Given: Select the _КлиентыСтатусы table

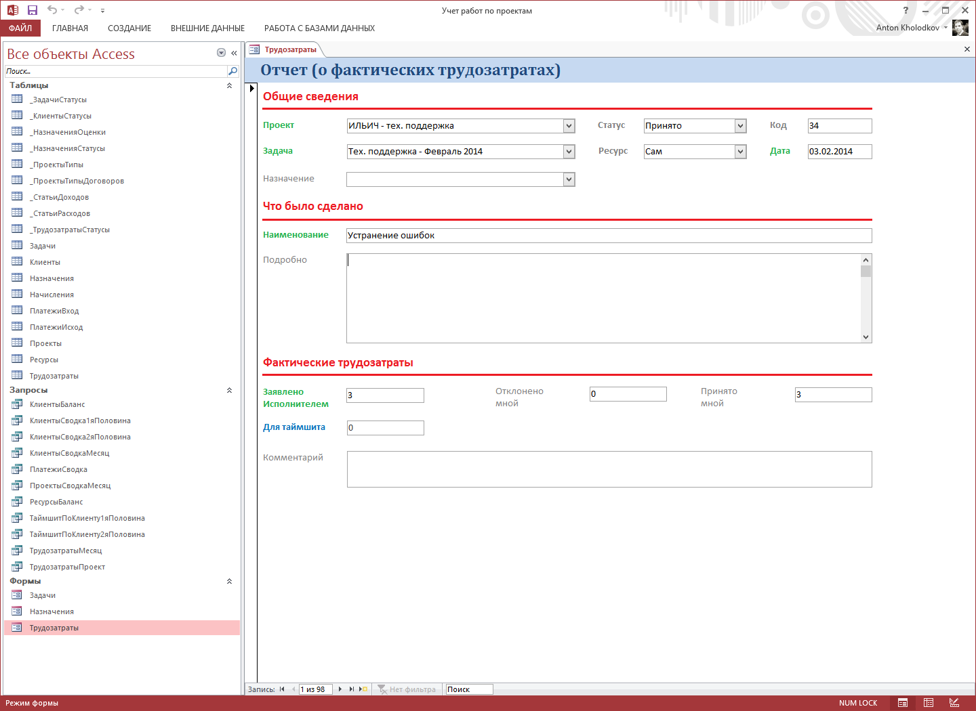Looking at the screenshot, I should (x=122, y=116).
